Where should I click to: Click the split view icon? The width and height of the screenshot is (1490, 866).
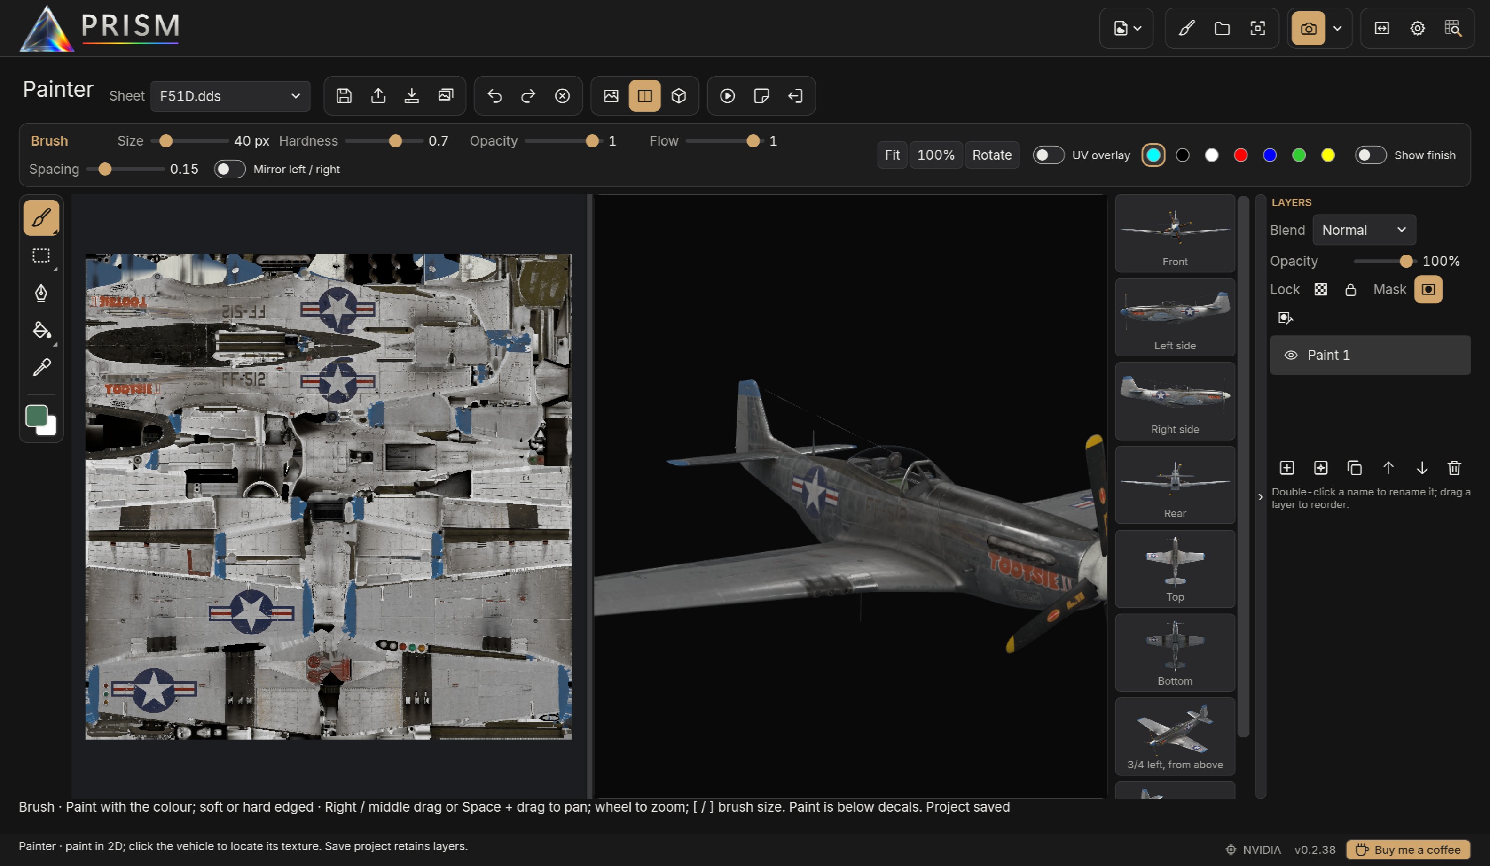[644, 96]
